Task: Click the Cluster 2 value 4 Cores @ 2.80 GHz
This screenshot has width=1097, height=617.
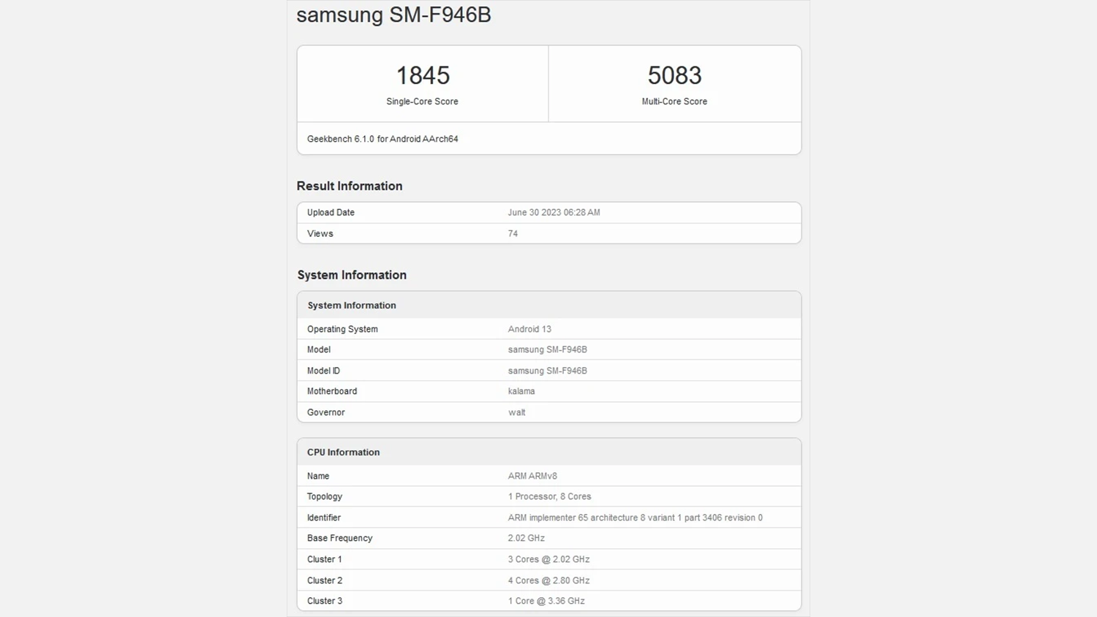Action: [x=548, y=580]
